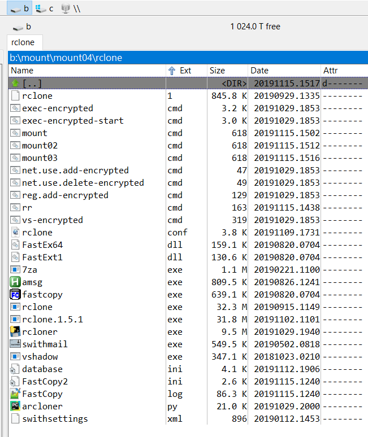Image resolution: width=368 pixels, height=437 pixels.
Task: Select mount03 cmd file icon
Action: (15, 158)
